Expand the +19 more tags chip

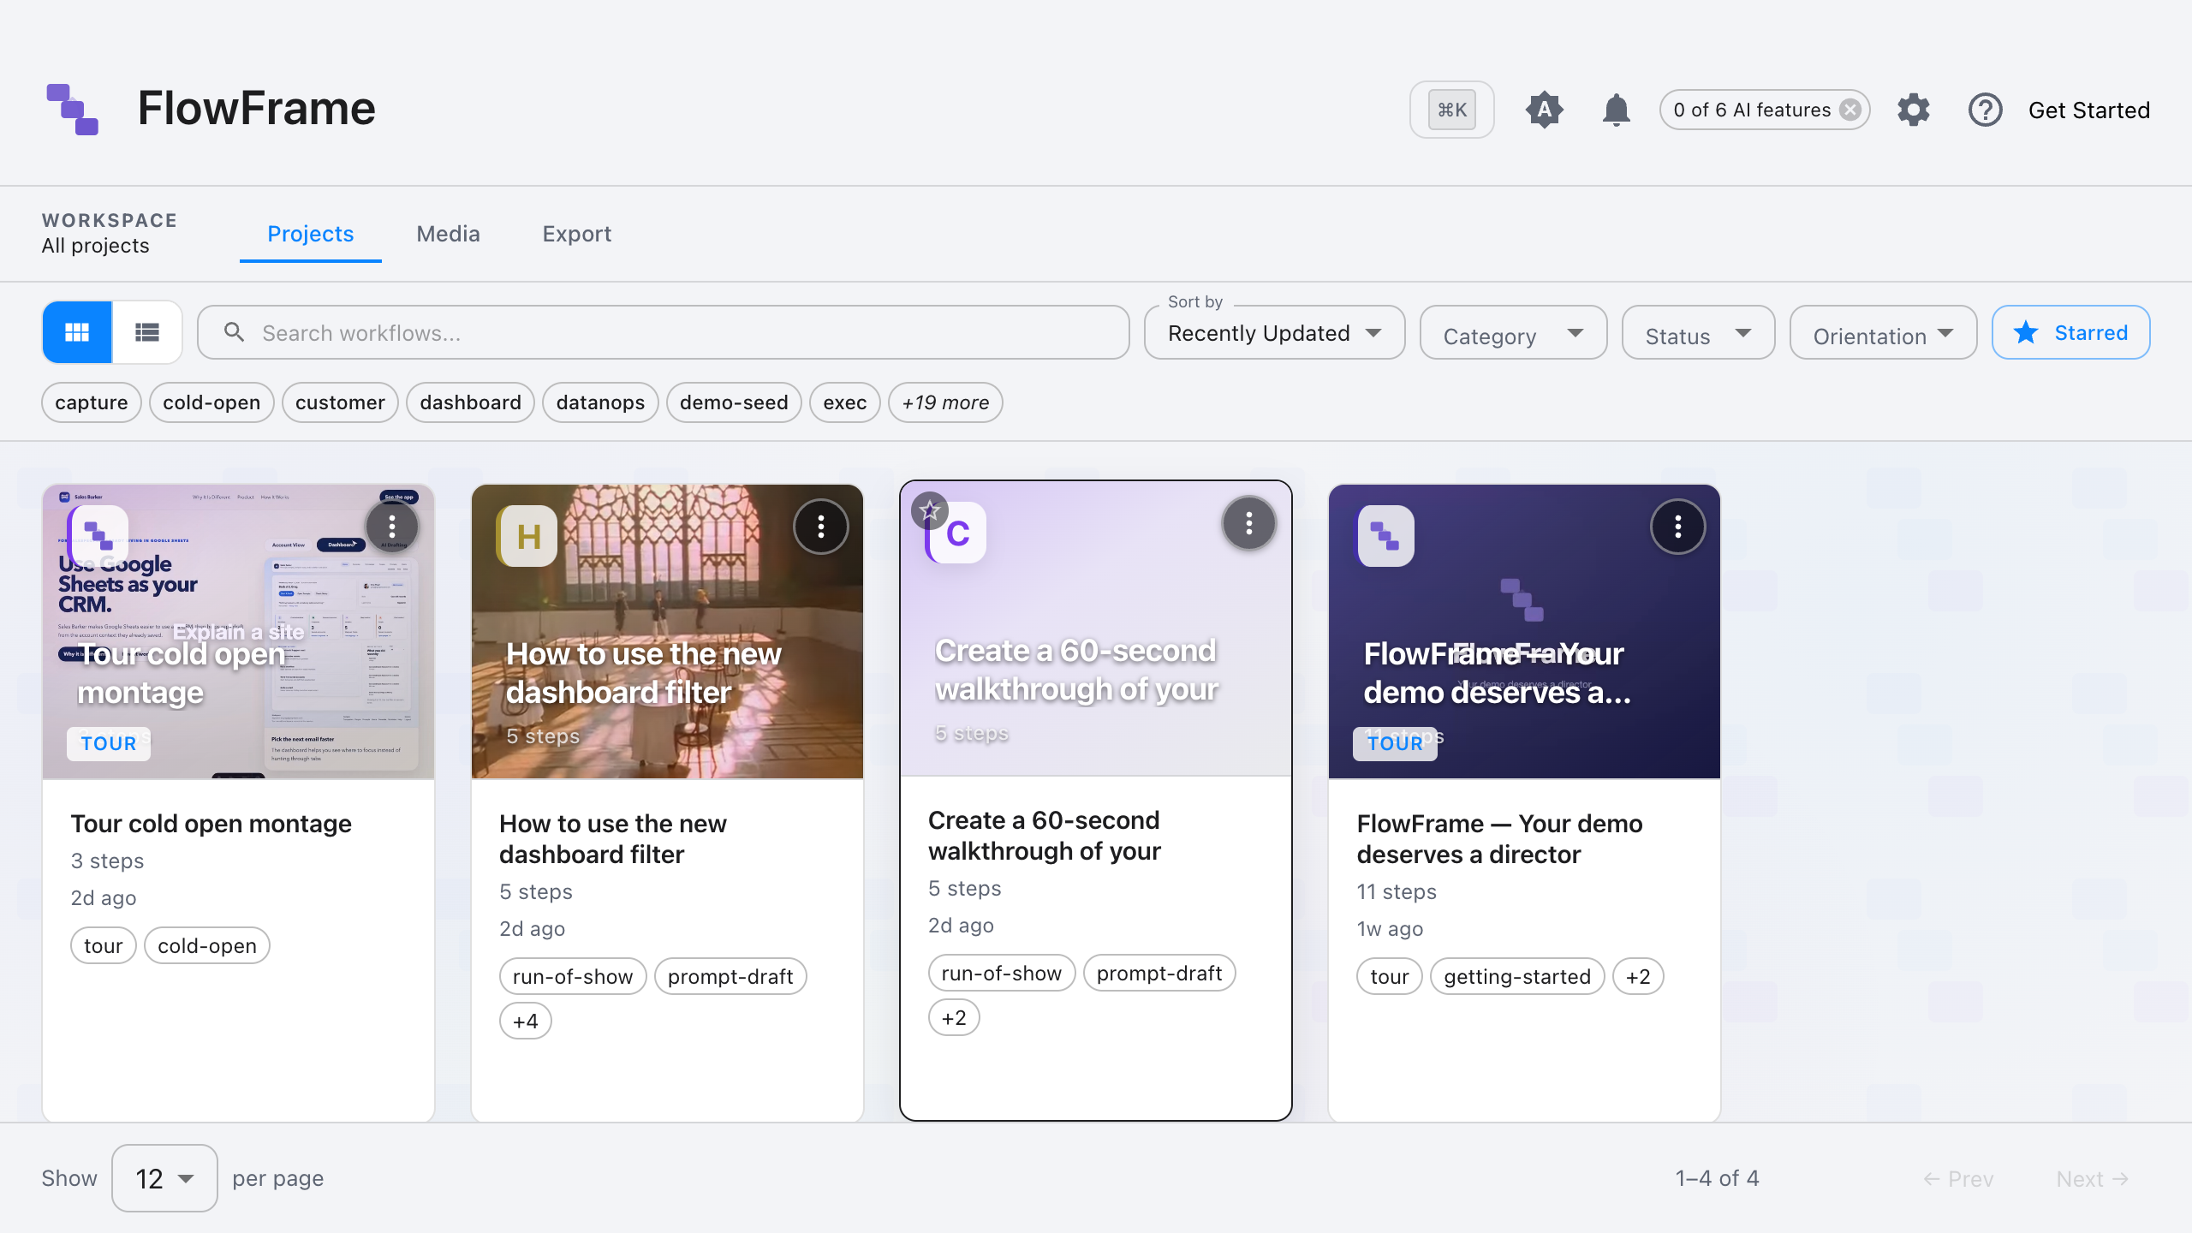click(945, 402)
